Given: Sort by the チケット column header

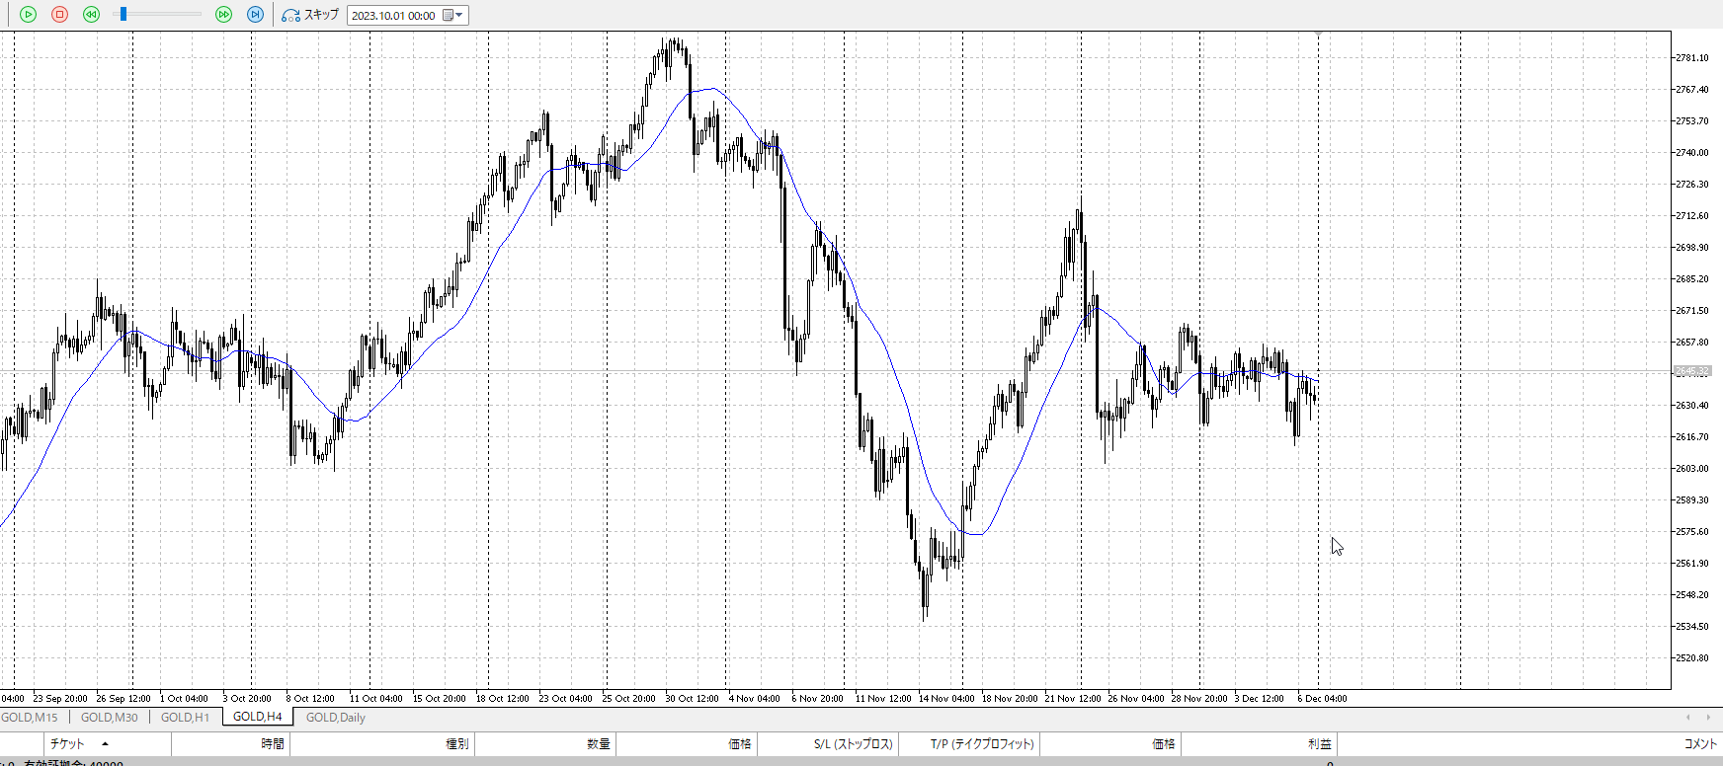Looking at the screenshot, I should (x=67, y=744).
